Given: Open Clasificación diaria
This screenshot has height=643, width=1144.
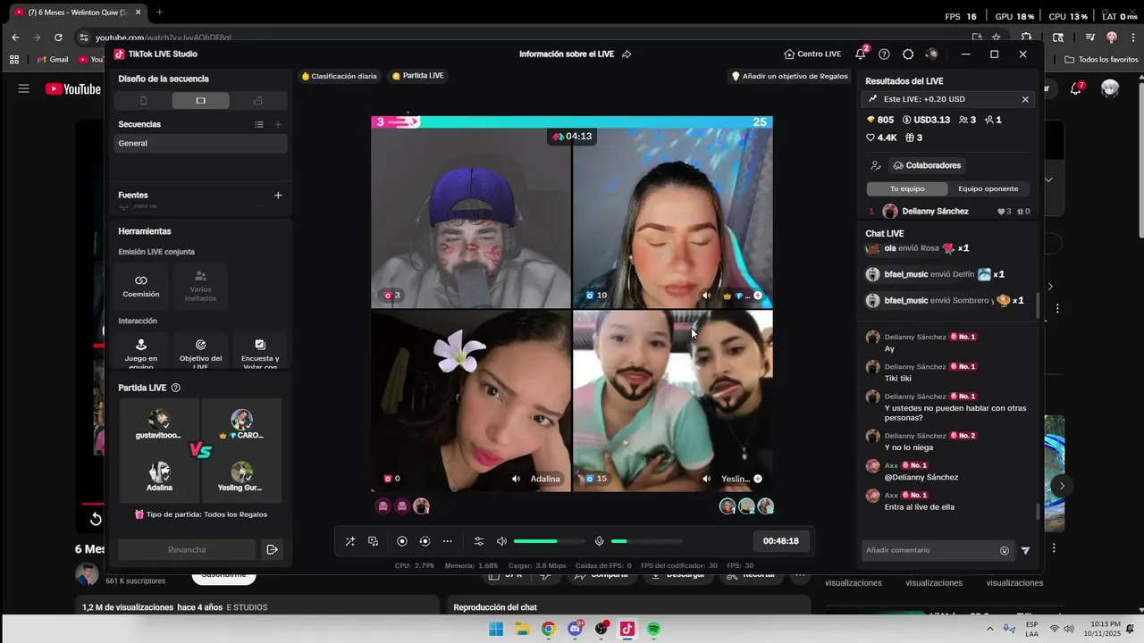Looking at the screenshot, I should 340,77.
